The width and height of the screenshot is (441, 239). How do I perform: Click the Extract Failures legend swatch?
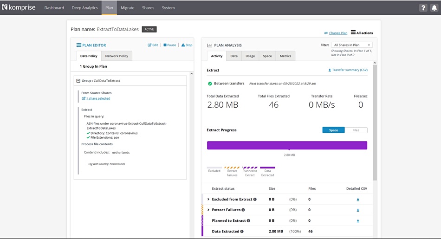(232, 168)
